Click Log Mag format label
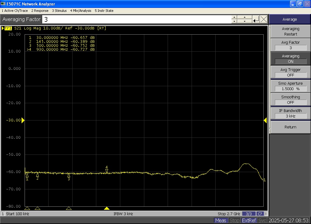The width and height of the screenshot is (311, 224). point(32,28)
